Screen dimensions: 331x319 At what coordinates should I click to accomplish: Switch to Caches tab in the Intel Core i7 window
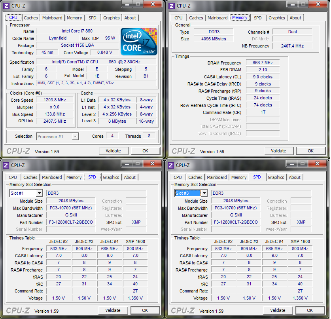tap(31, 18)
